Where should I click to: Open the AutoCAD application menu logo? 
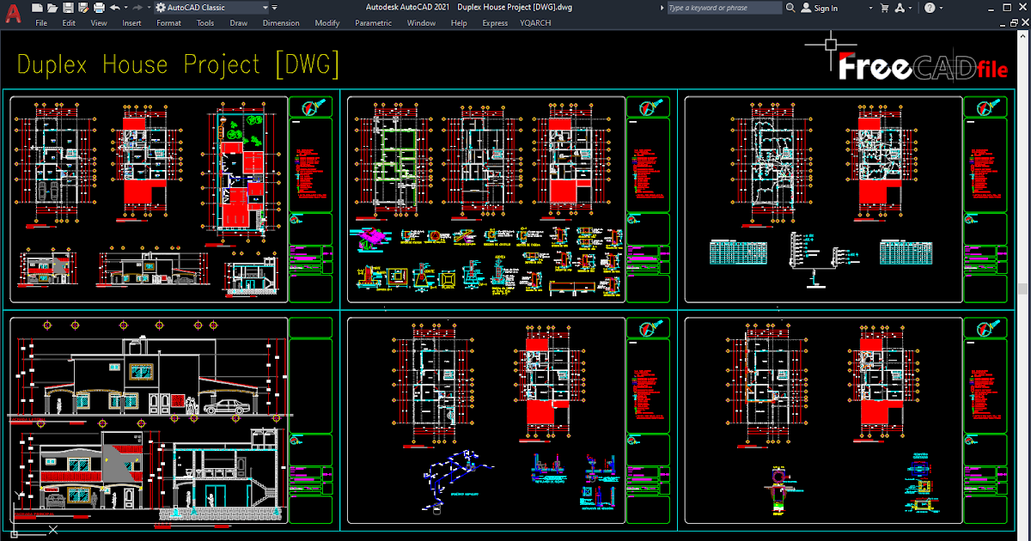pos(12,14)
